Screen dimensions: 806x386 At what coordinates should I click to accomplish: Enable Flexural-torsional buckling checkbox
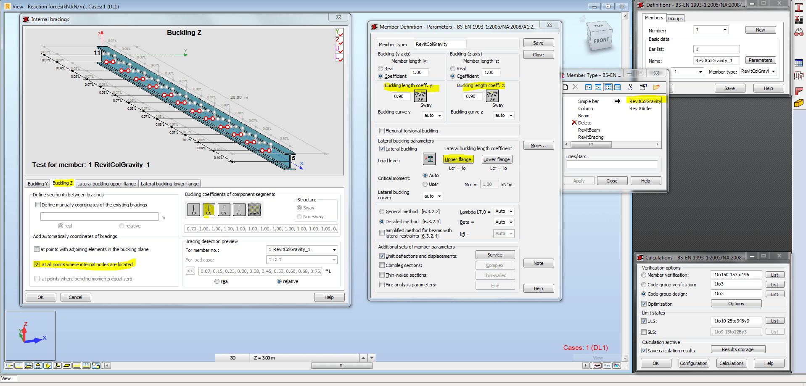pyautogui.click(x=382, y=131)
